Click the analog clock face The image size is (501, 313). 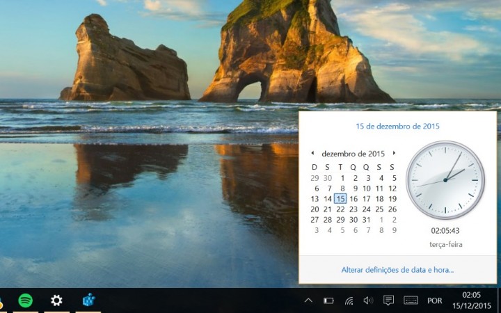point(445,180)
